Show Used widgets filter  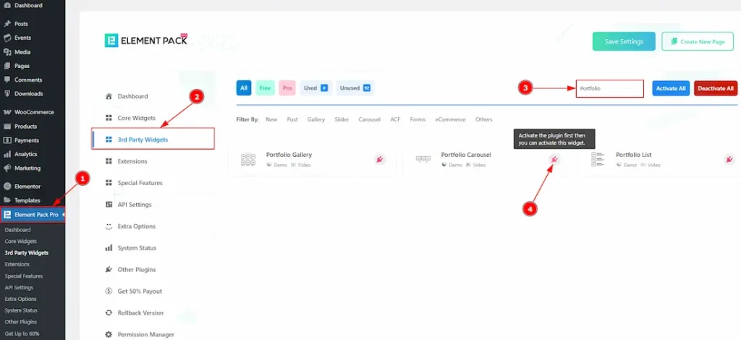[x=316, y=88]
